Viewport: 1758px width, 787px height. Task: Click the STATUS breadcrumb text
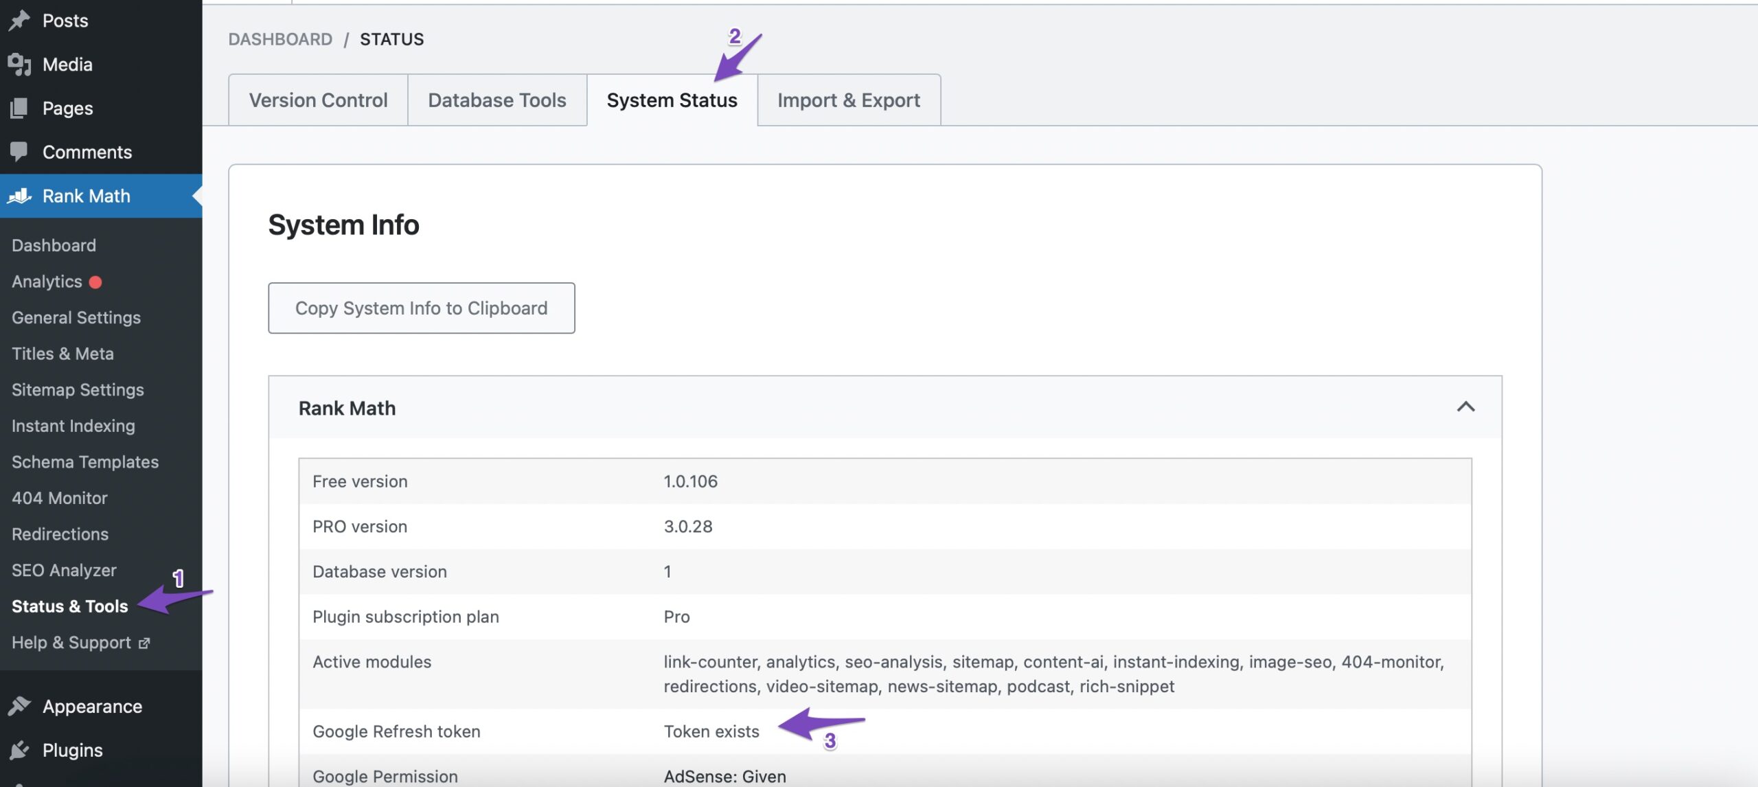(391, 39)
